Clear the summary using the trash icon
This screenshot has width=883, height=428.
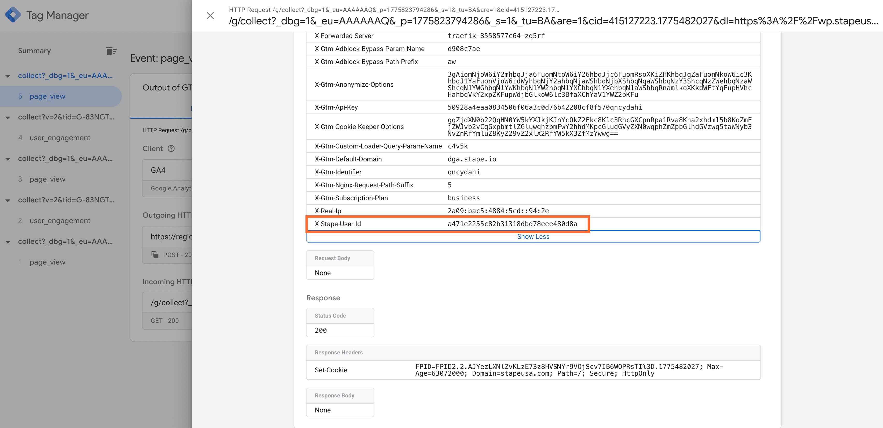(x=110, y=51)
